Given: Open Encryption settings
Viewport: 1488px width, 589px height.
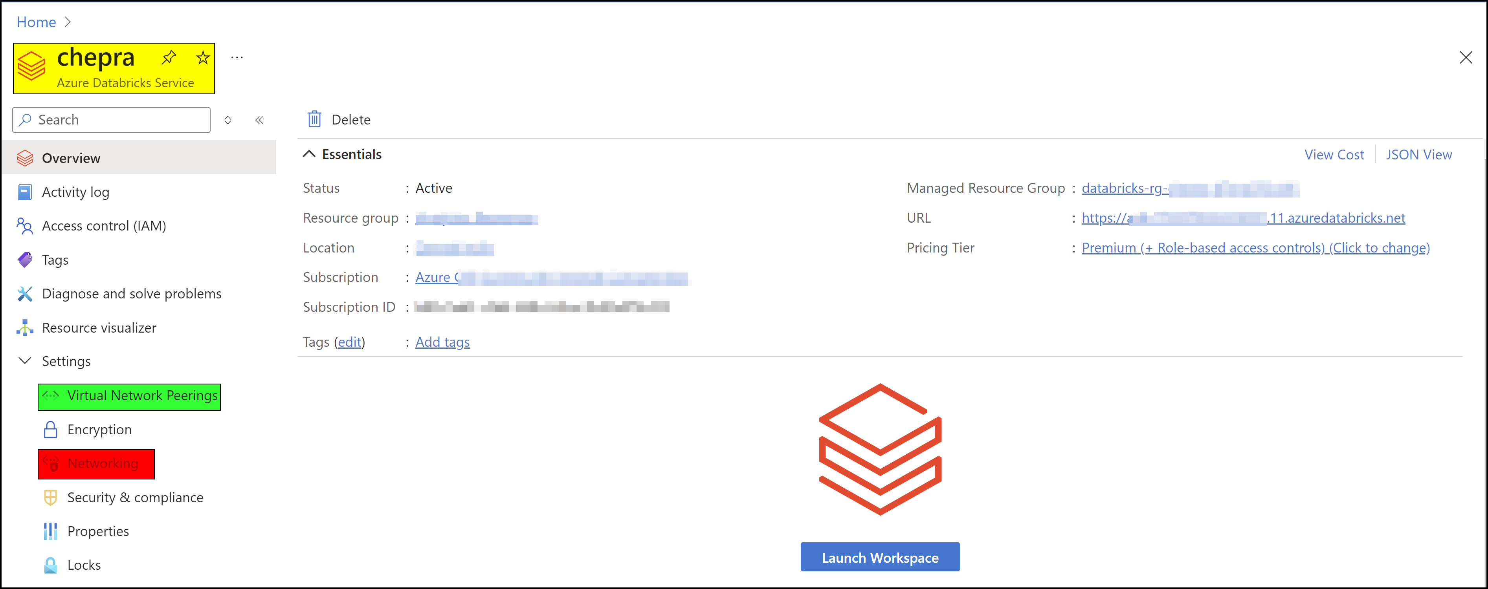Looking at the screenshot, I should (99, 430).
